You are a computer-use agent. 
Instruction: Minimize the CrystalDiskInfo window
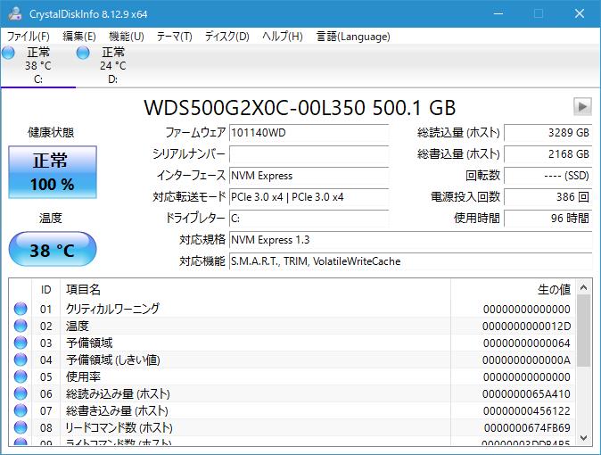pos(498,13)
